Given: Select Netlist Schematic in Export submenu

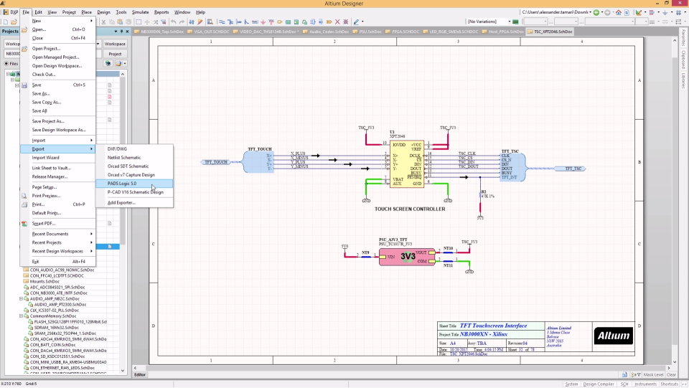Looking at the screenshot, I should point(134,158).
